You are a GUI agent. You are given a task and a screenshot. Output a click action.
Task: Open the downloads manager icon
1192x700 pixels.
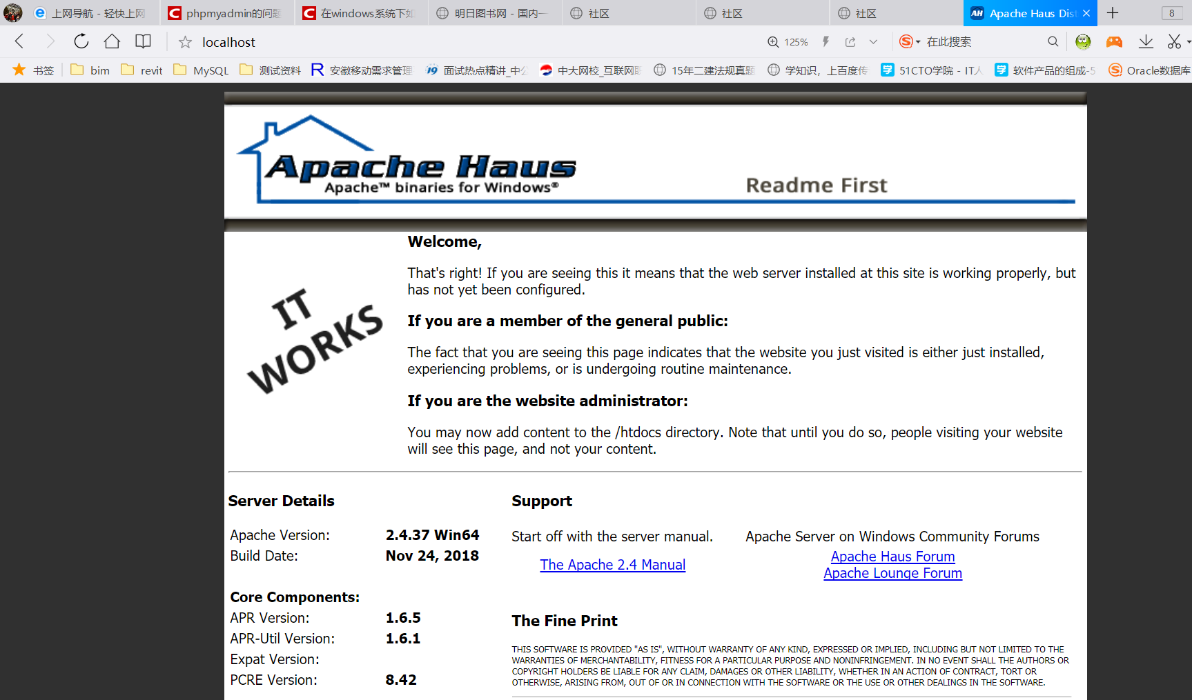coord(1146,42)
